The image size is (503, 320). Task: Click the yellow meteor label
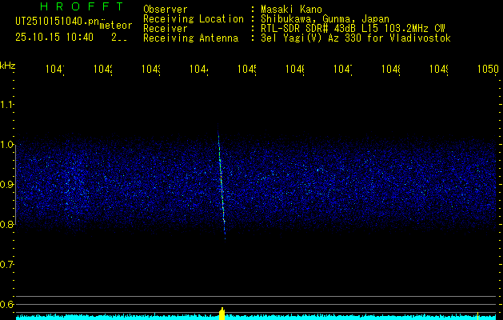coord(116,26)
